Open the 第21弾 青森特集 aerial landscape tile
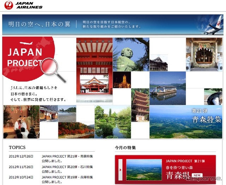 pos(186,122)
